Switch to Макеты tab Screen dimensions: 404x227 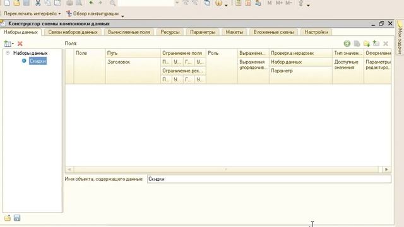point(234,32)
